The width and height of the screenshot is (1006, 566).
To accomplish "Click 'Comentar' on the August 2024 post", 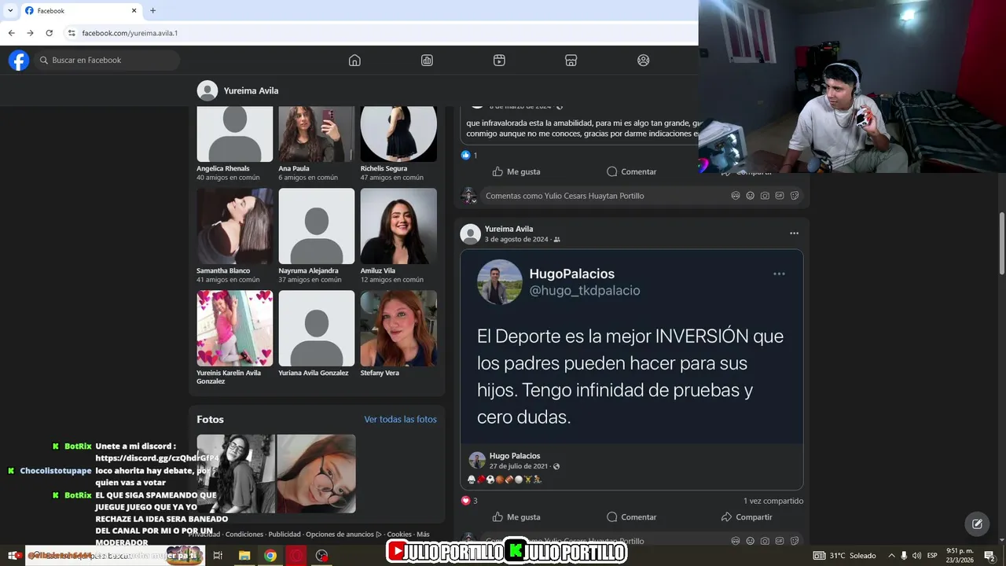I will pos(631,517).
